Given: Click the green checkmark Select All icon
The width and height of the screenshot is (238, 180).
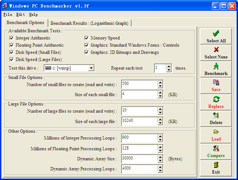Looking at the screenshot, I should (x=216, y=33).
